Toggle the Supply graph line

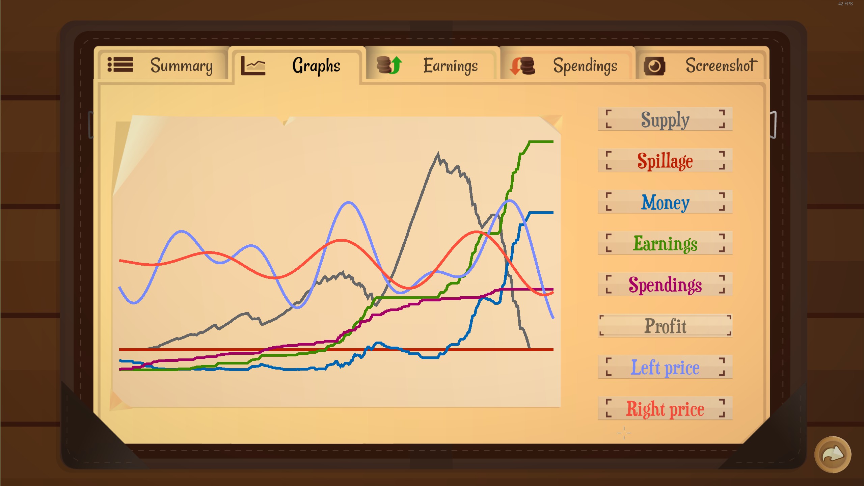pyautogui.click(x=665, y=119)
